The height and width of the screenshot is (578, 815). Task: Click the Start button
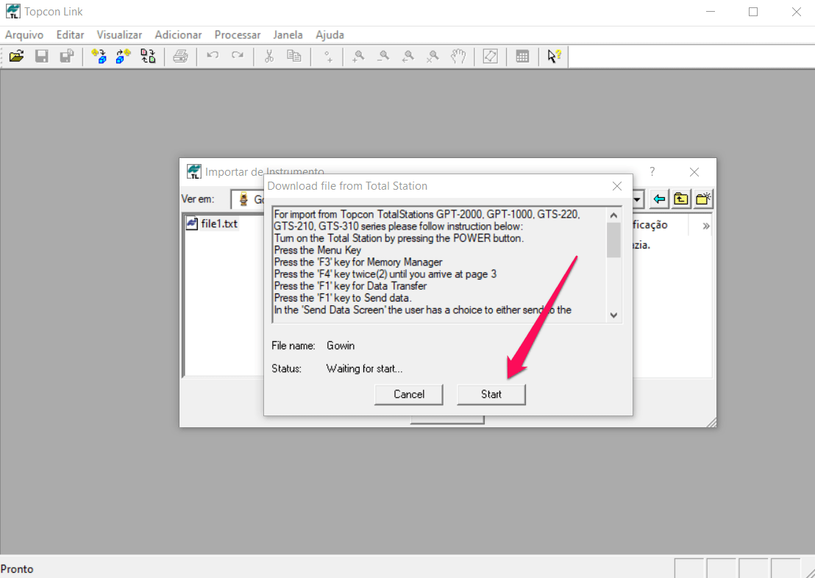(x=491, y=394)
